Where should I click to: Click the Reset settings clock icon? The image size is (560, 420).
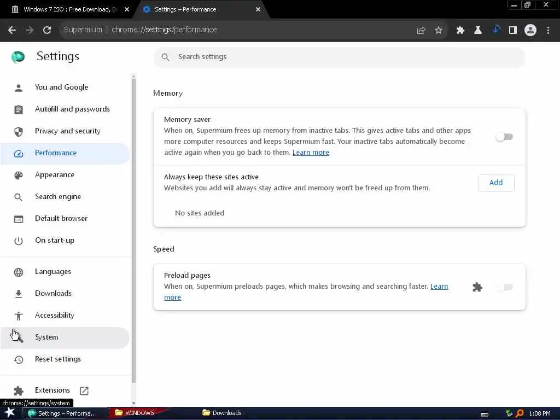[x=19, y=359]
